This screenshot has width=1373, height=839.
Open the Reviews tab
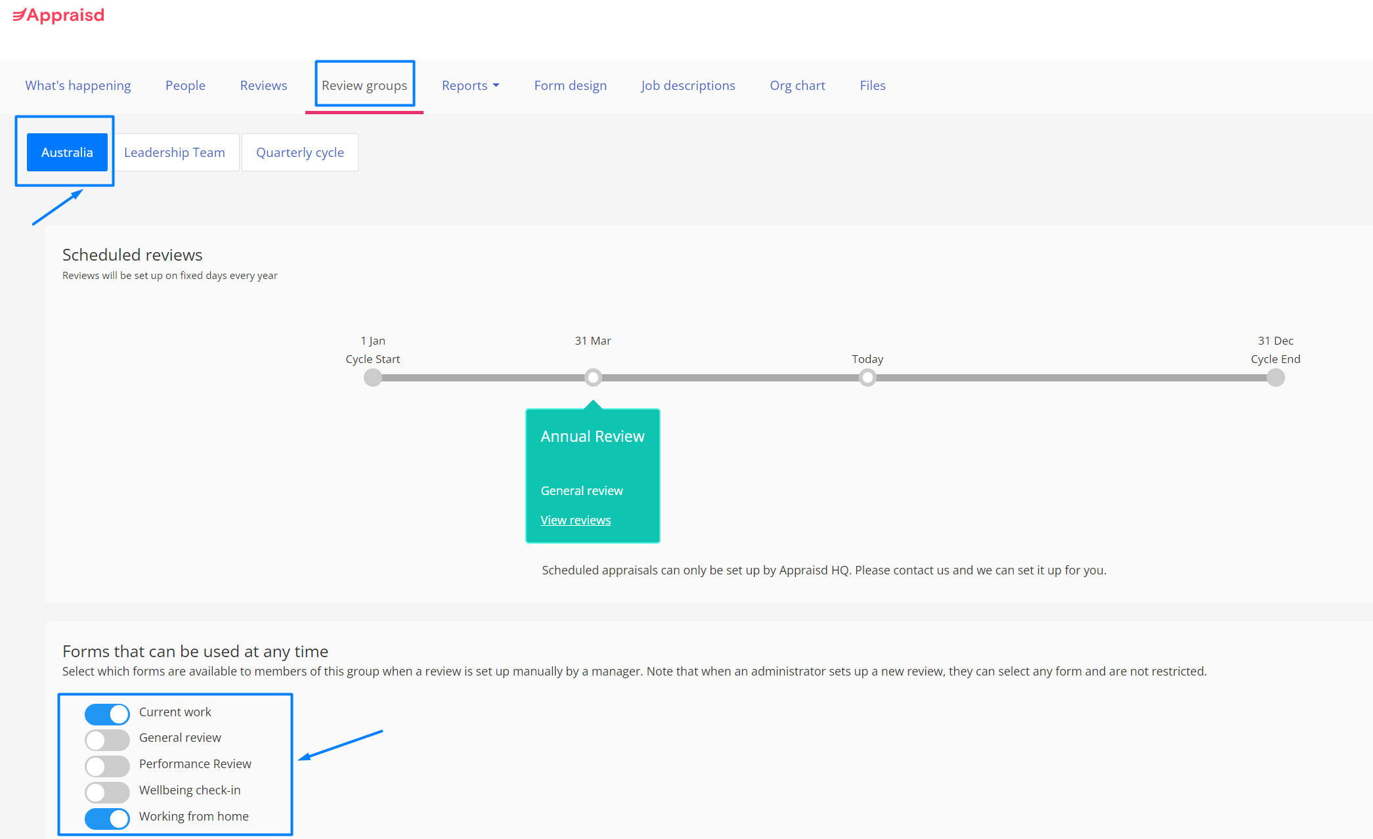click(263, 85)
